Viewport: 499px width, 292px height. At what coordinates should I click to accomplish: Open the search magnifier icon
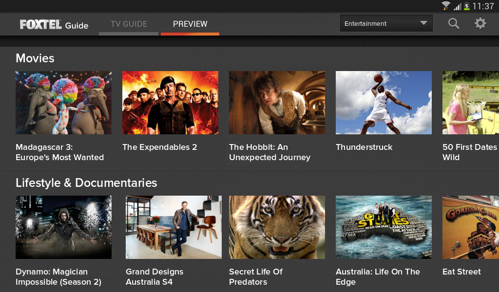click(454, 23)
